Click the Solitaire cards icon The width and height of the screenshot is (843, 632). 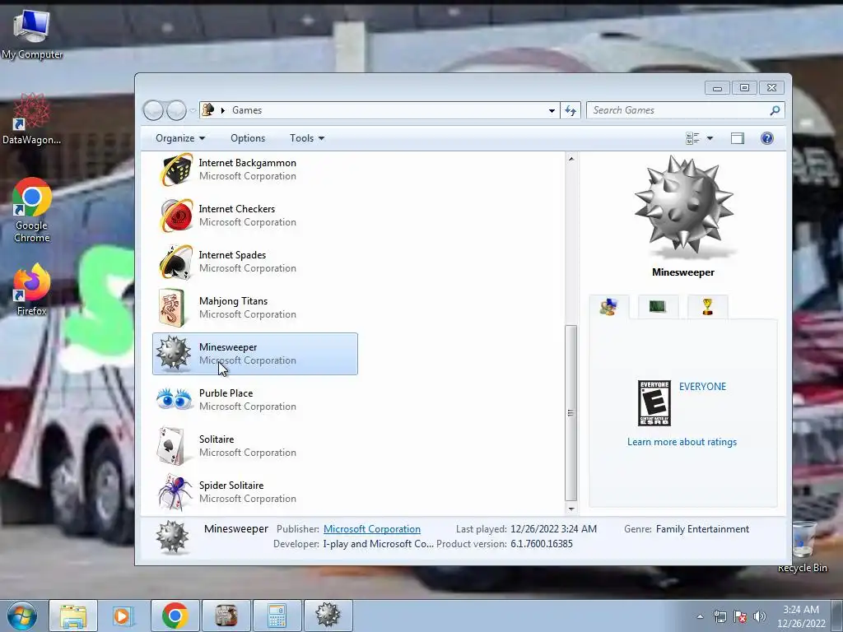(x=171, y=446)
